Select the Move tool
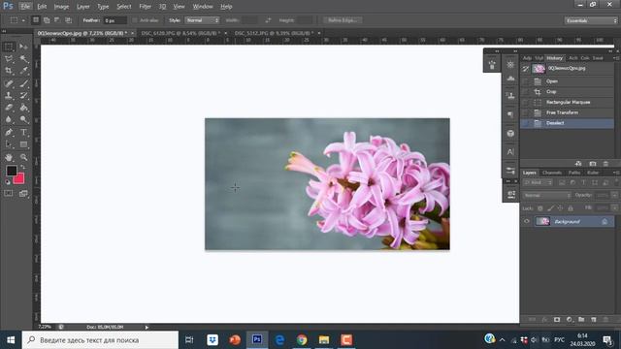This screenshot has width=621, height=349. point(23,48)
